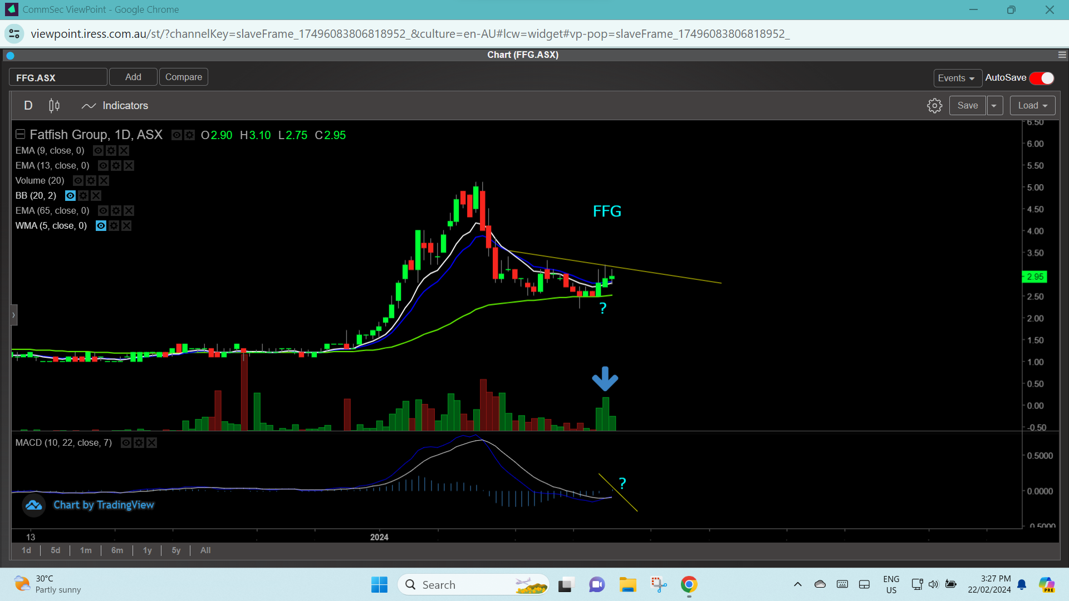Viewport: 1069px width, 601px height.
Task: Click the blue status dot beside chart title
Action: (10, 55)
